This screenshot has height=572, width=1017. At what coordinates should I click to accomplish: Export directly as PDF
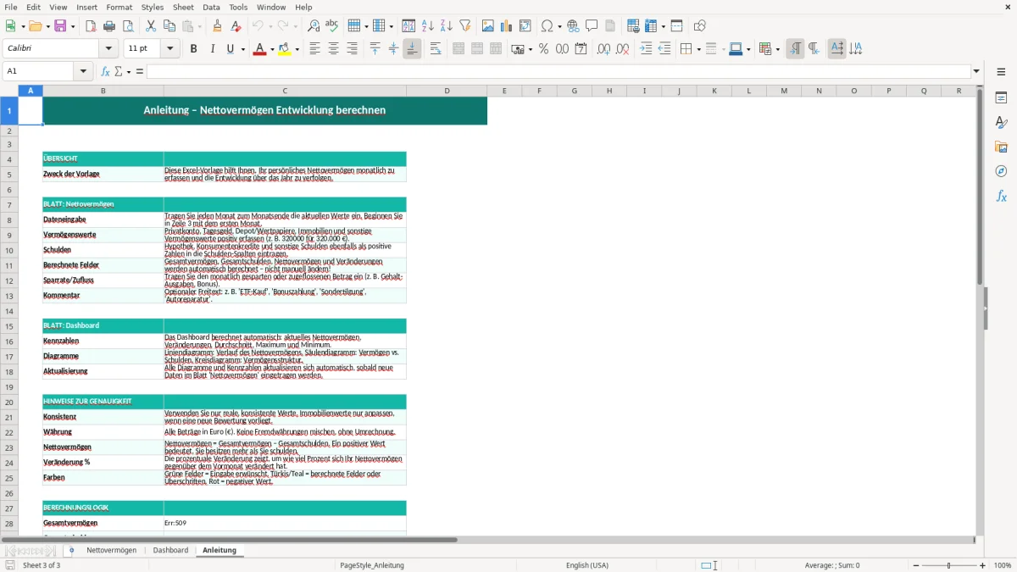pos(91,26)
